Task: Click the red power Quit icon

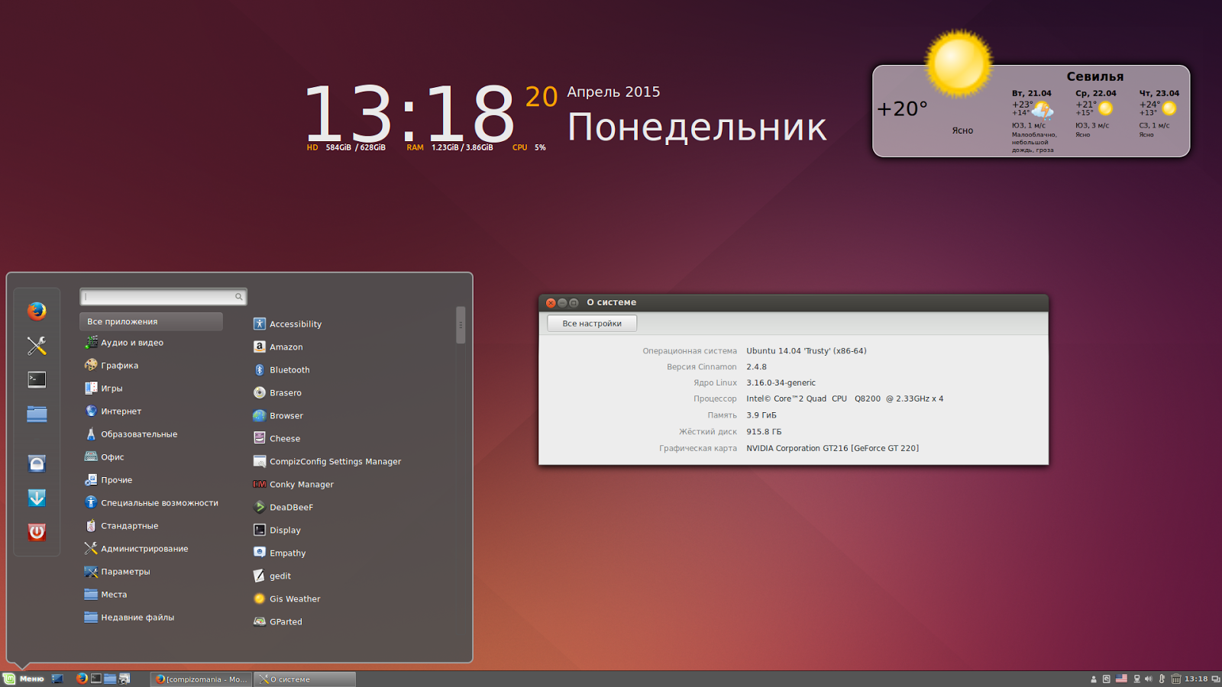Action: pyautogui.click(x=37, y=532)
